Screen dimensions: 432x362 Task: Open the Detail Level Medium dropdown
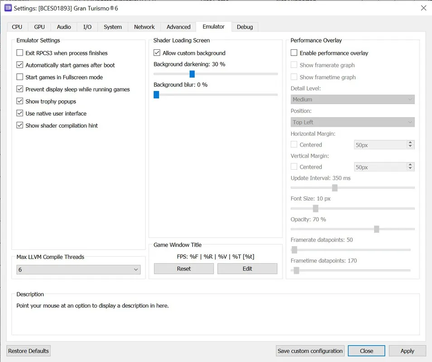(352, 100)
